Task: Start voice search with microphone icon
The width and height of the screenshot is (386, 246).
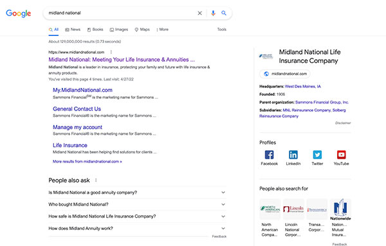Action: pyautogui.click(x=213, y=13)
